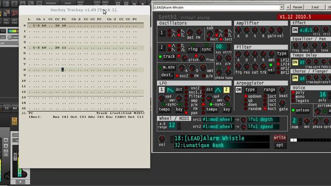
Task: Click Arpeggiator gate knob
Action: pos(282,103)
